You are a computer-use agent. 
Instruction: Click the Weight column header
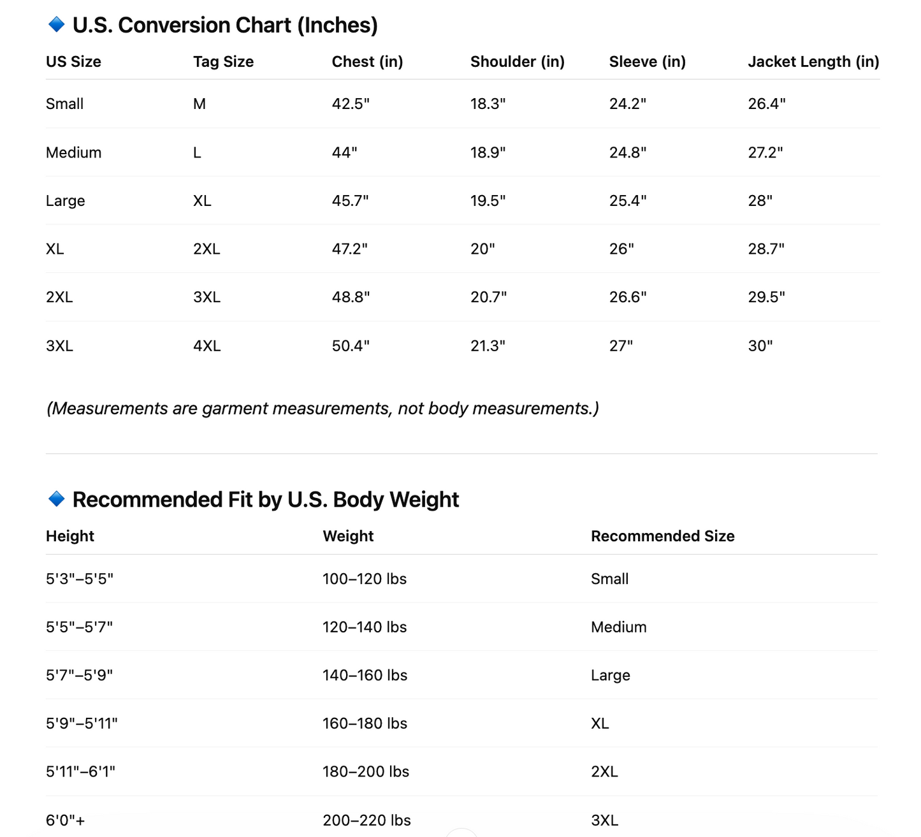coord(348,536)
